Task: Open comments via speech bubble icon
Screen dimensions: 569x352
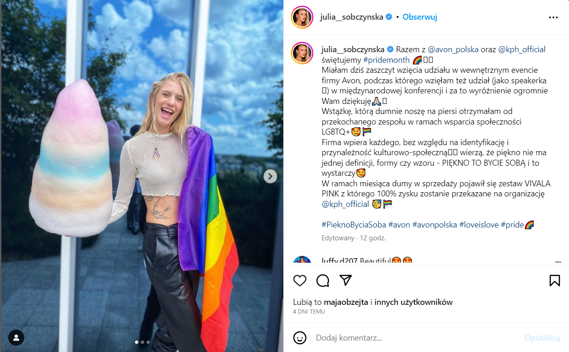Action: pyautogui.click(x=323, y=280)
